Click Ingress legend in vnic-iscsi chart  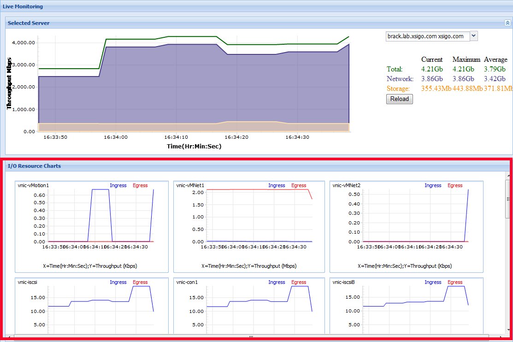point(118,282)
